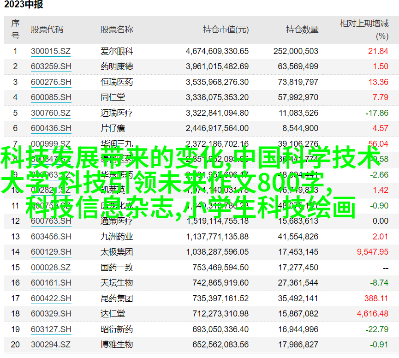Select the stock name 九洲药业
Viewport: 399px width, 358px height.
[x=117, y=237]
